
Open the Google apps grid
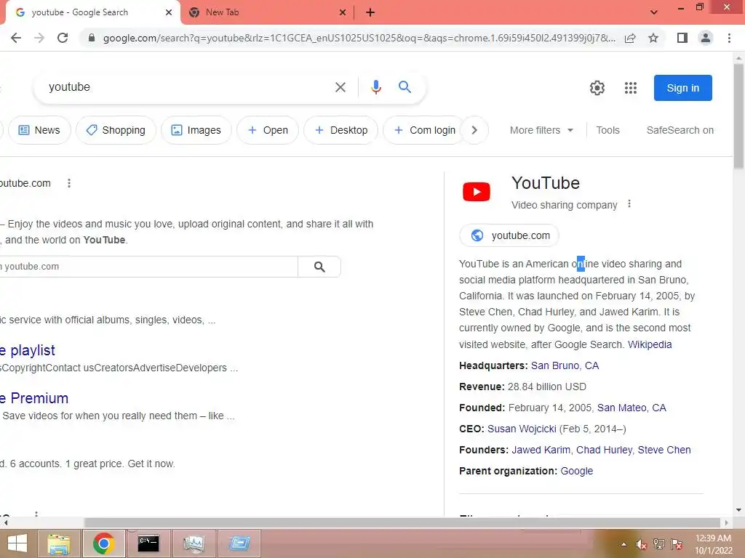click(631, 88)
